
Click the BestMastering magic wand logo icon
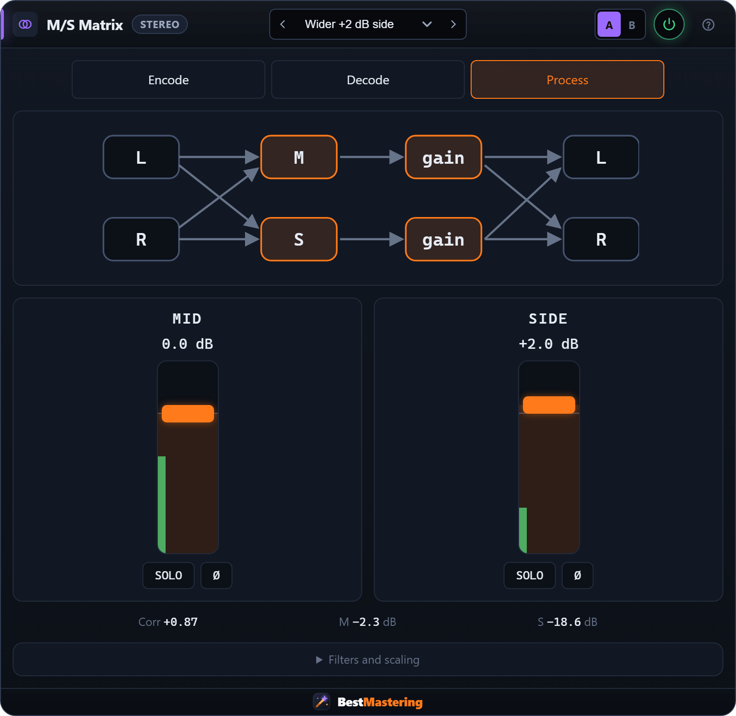[322, 701]
